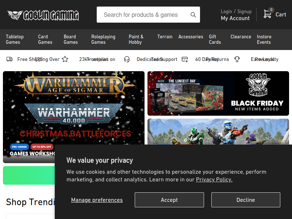Click Manage preferences
Image resolution: width=292 pixels, height=219 pixels.
coord(97,200)
